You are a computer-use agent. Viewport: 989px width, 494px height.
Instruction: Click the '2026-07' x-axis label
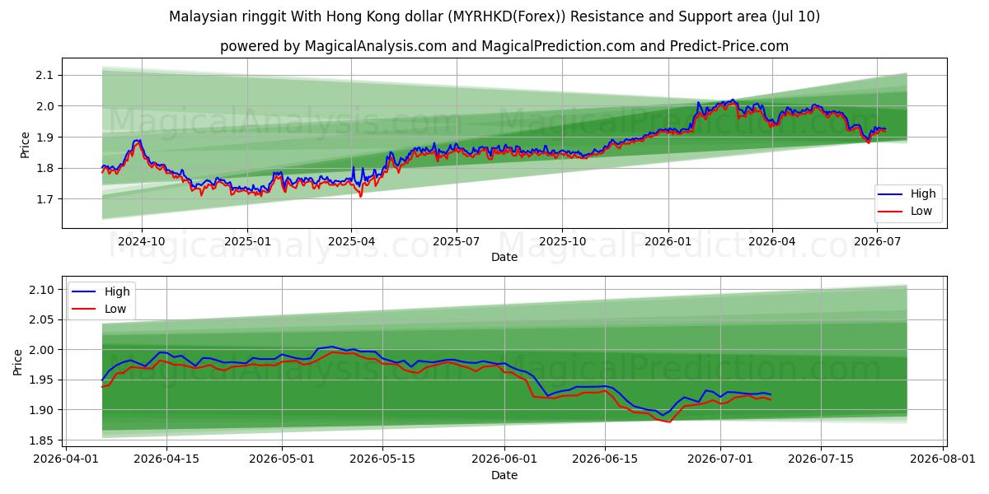tap(876, 242)
